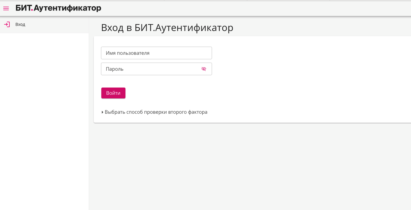Click the Войти button

tap(113, 93)
